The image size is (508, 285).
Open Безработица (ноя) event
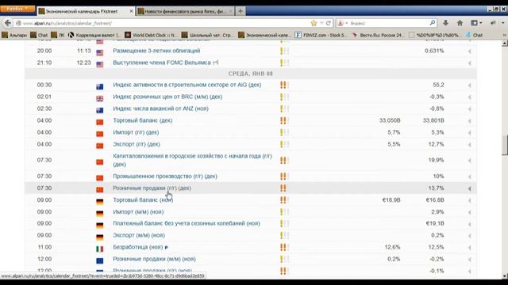[137, 247]
